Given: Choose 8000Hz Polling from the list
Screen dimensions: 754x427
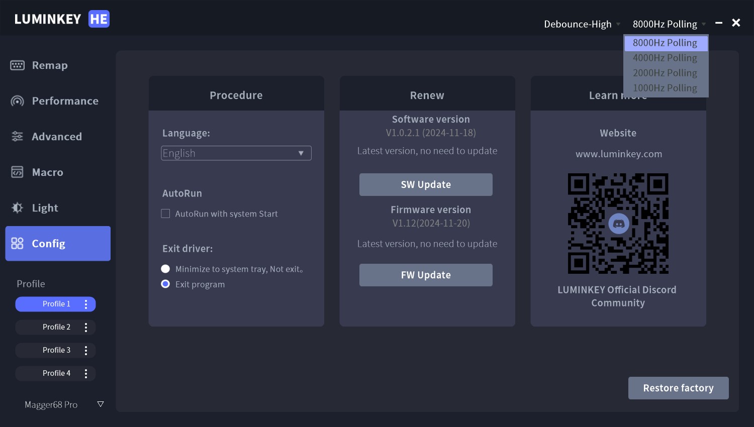Looking at the screenshot, I should click(666, 43).
